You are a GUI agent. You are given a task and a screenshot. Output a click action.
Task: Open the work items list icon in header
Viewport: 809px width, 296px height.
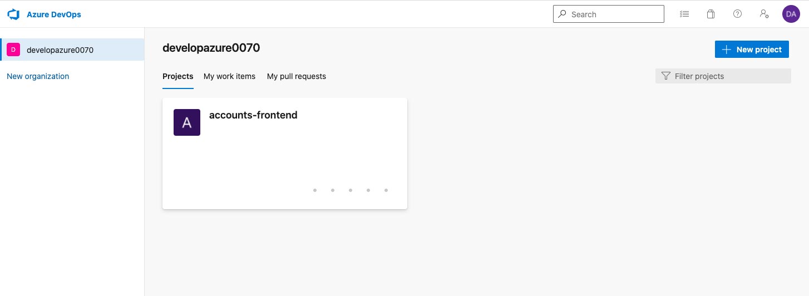[x=684, y=14]
